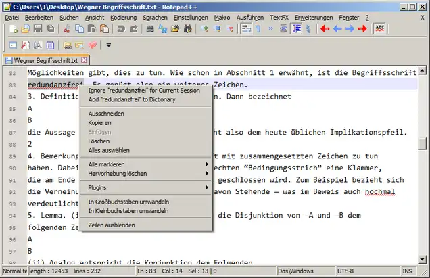Toggle show all characters pilcrow icon
This screenshot has width=430, height=278.
(258, 29)
